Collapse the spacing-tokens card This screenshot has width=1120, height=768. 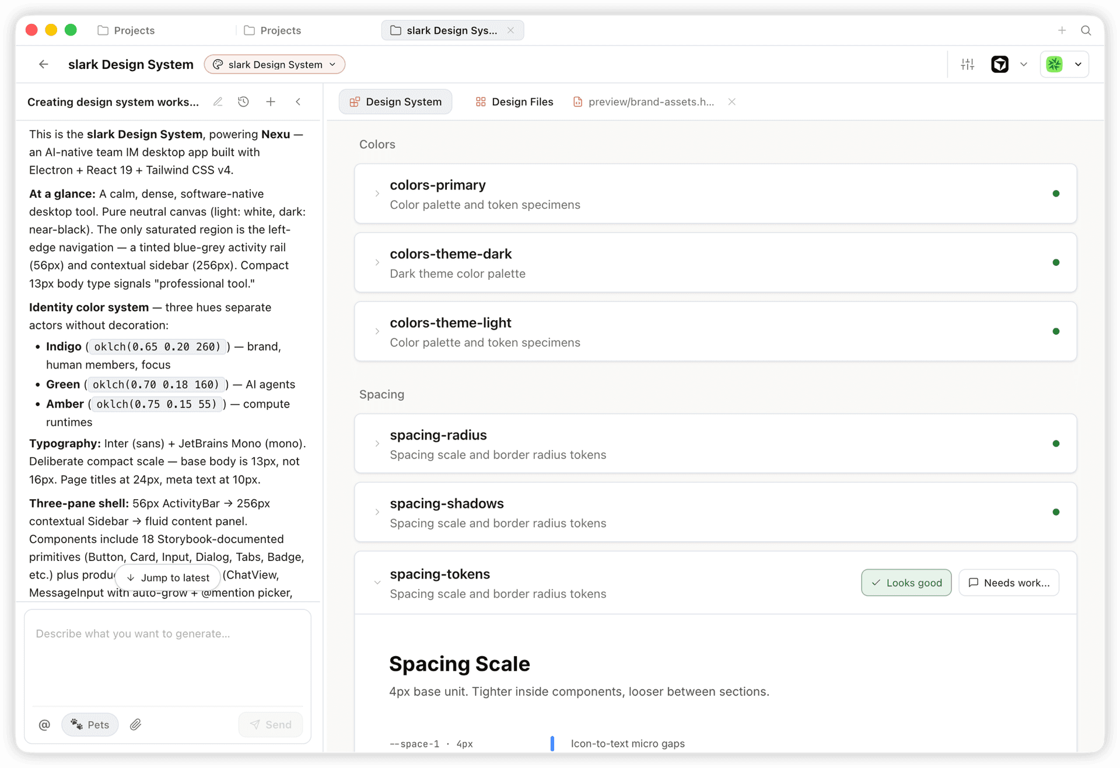pyautogui.click(x=377, y=583)
